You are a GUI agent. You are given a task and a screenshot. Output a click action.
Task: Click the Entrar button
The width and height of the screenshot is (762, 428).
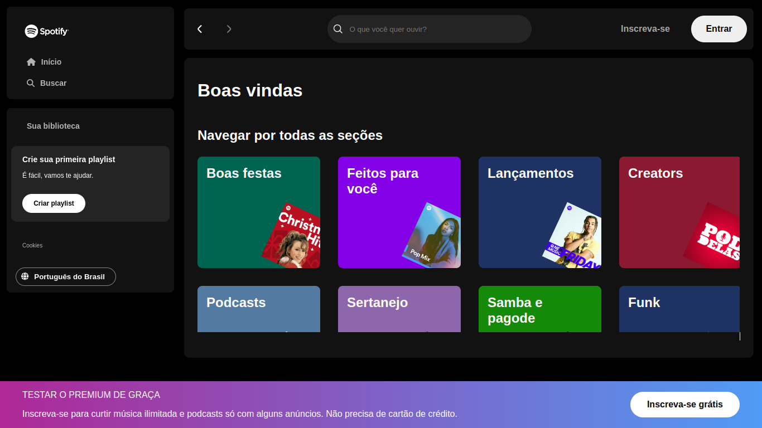(719, 29)
